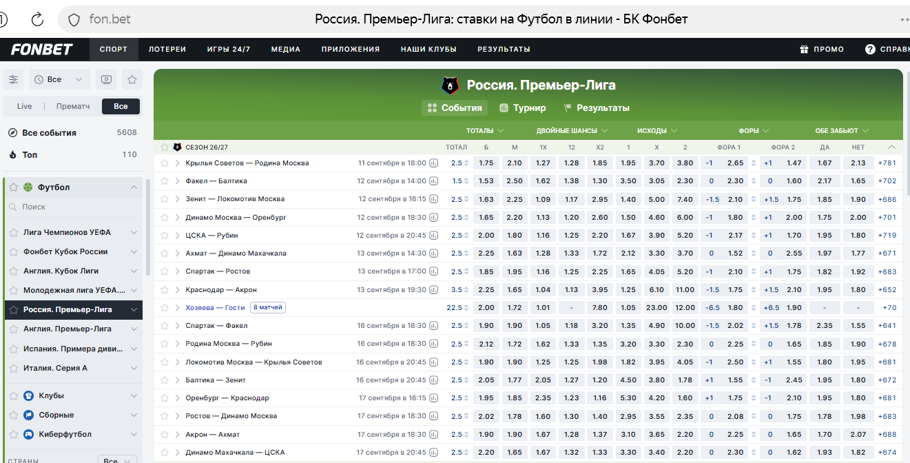Open the ДВОЙНЫЕ ШАНСЫ column dropdown
910x463 pixels.
point(572,130)
